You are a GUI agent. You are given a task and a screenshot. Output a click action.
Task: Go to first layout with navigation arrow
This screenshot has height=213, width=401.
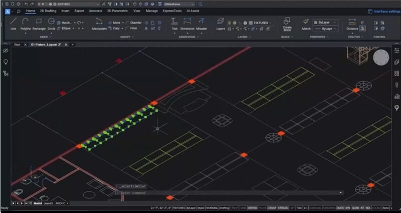13,203
